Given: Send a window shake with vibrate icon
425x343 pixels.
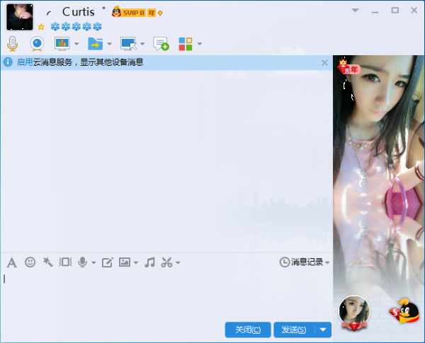Looking at the screenshot, I should [x=65, y=262].
